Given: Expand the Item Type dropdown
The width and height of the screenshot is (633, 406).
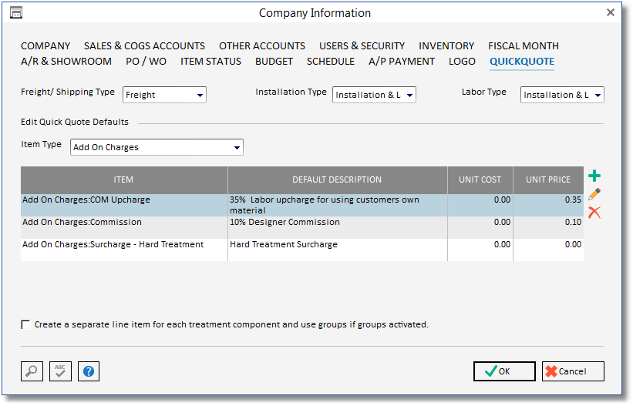Looking at the screenshot, I should tap(157, 147).
